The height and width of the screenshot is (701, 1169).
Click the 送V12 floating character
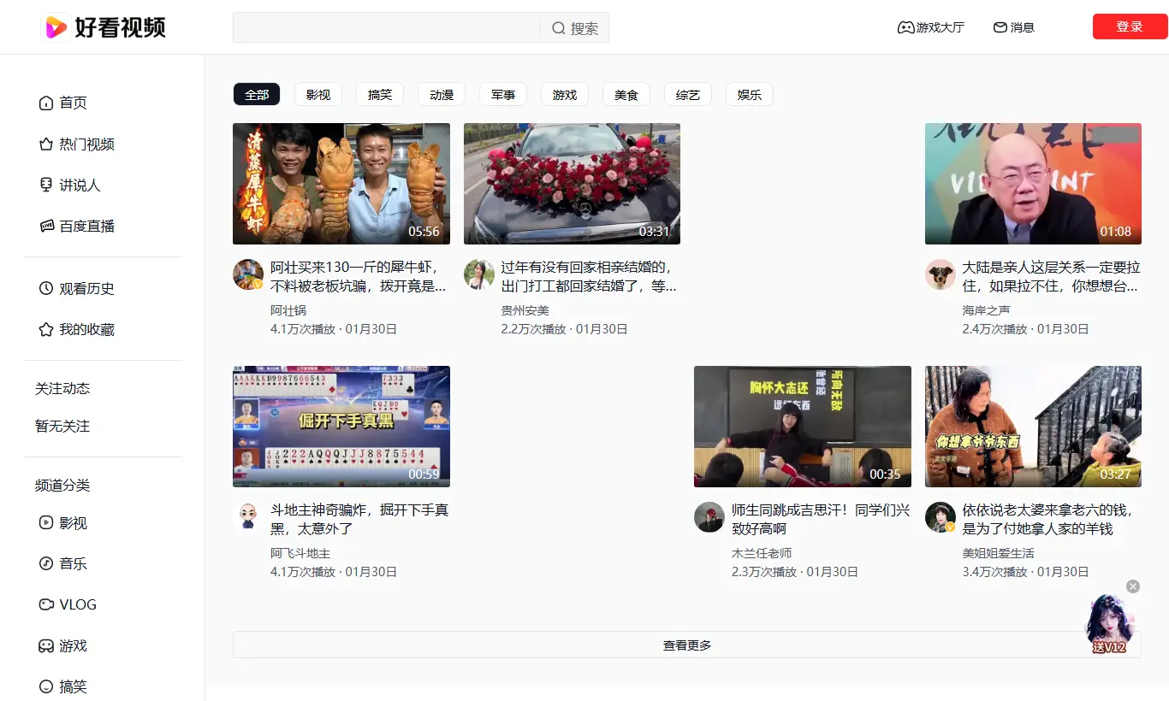(x=1110, y=625)
